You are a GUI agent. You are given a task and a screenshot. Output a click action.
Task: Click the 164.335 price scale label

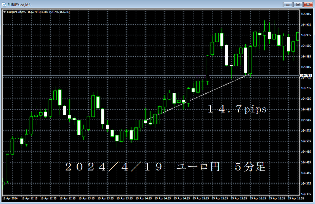click(306, 194)
